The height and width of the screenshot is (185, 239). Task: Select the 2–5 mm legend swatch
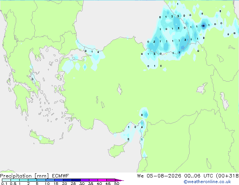(32, 180)
